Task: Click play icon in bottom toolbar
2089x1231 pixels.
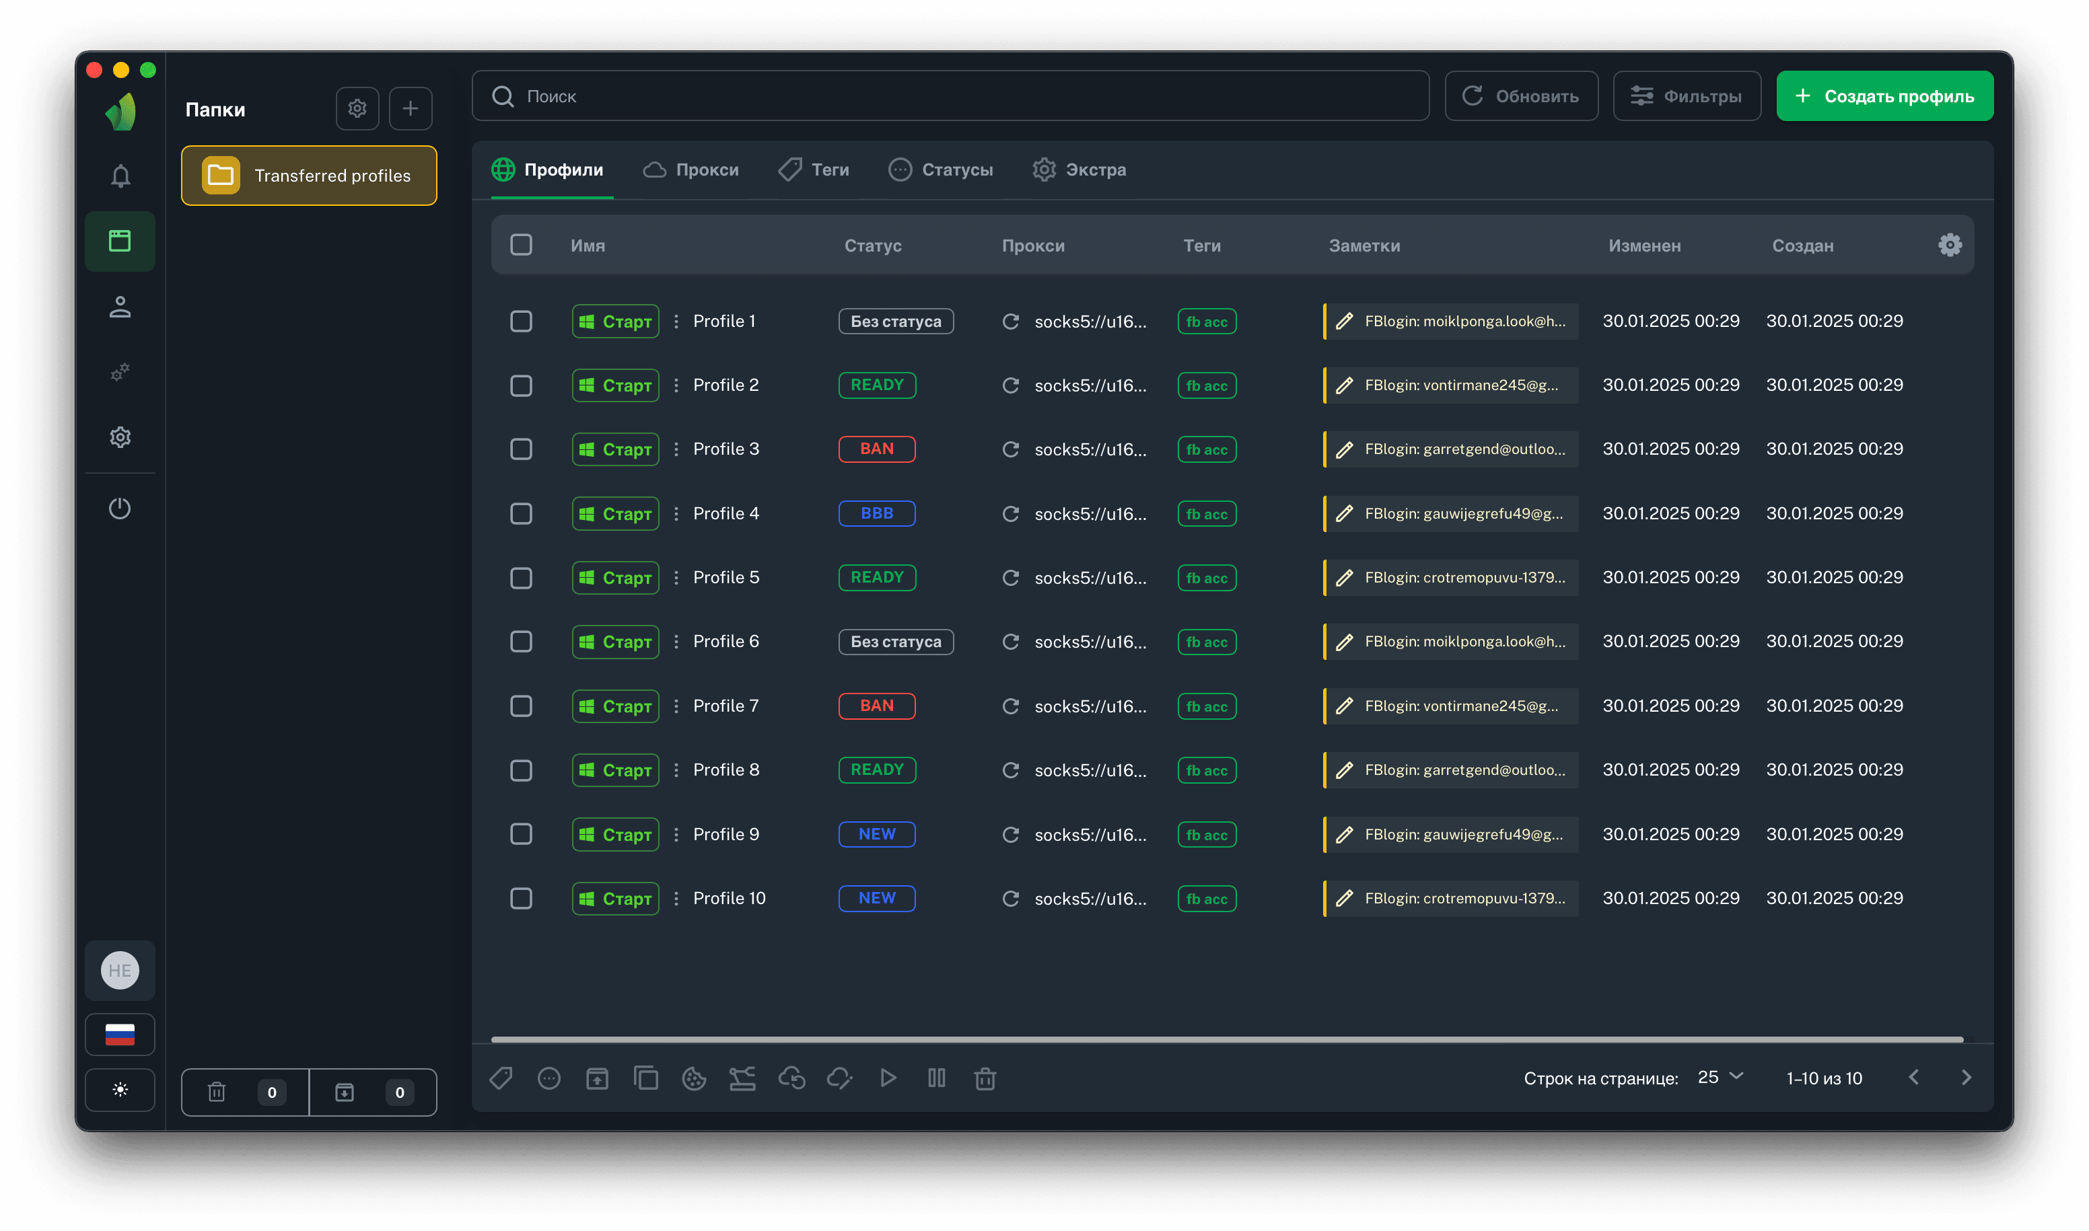Action: tap(888, 1078)
